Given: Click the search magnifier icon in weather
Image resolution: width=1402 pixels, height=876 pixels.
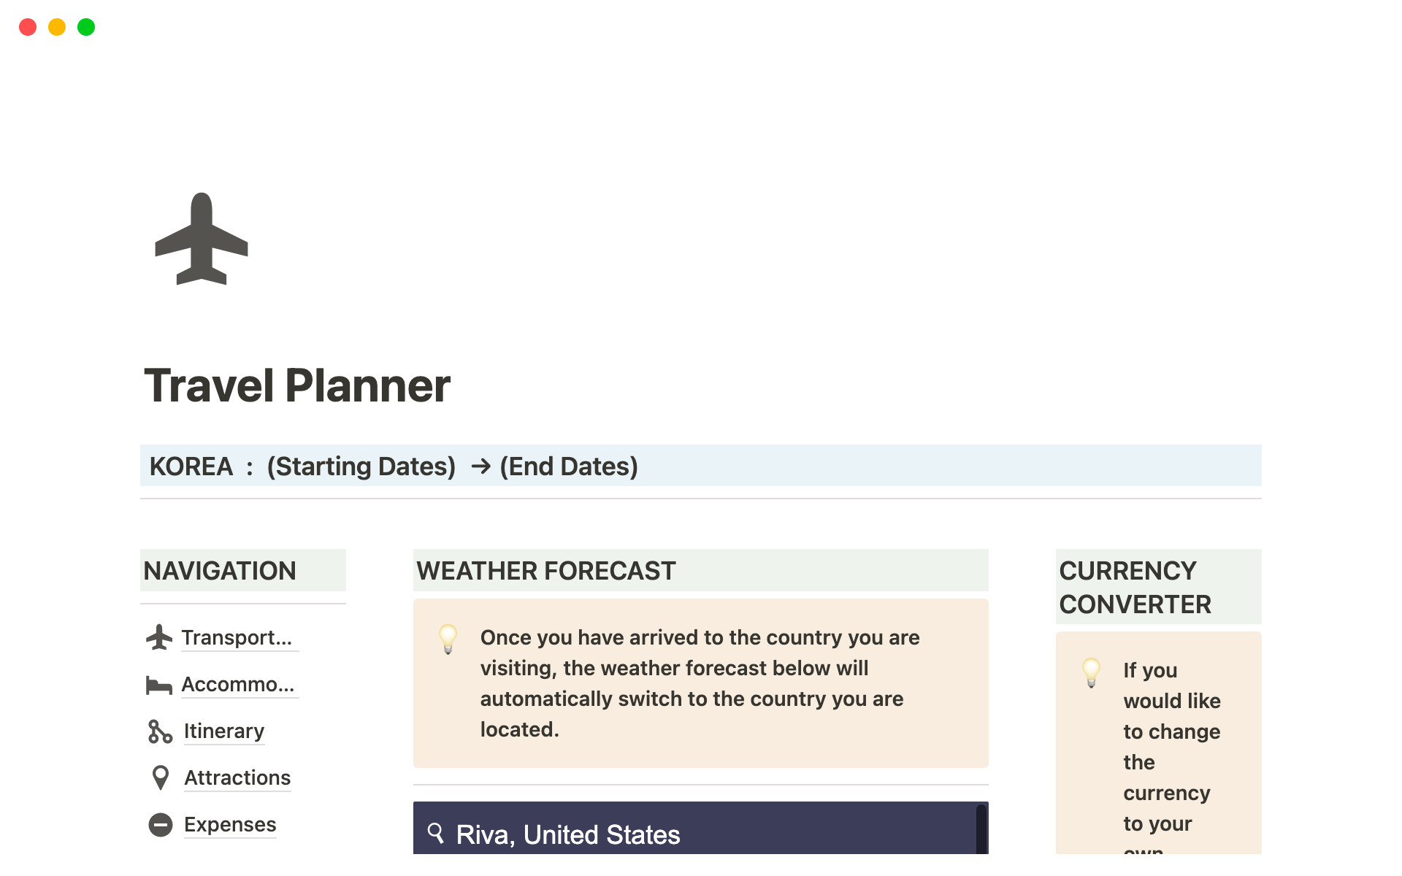Looking at the screenshot, I should [436, 833].
